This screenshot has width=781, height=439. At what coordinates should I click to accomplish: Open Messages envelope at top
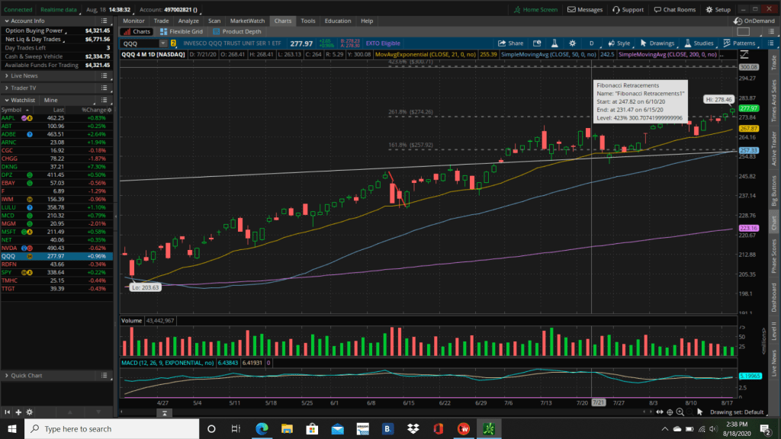[x=585, y=10]
